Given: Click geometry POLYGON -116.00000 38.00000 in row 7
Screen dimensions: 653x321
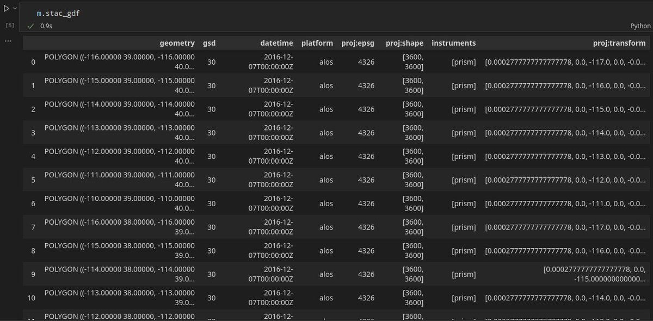Looking at the screenshot, I should tap(120, 227).
